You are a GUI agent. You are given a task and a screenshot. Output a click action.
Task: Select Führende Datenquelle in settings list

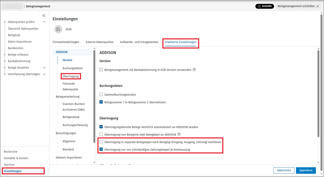(x=70, y=86)
